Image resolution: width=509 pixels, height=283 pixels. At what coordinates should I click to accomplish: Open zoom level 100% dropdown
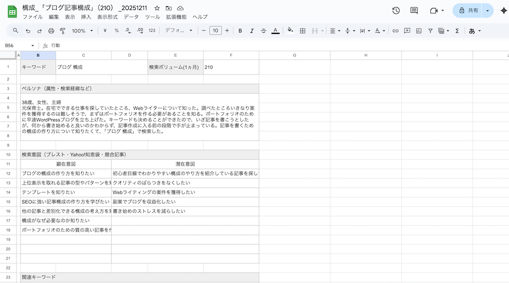pyautogui.click(x=83, y=31)
